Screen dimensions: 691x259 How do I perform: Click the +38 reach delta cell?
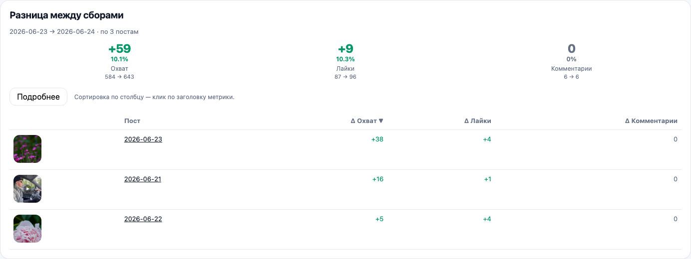pos(377,139)
